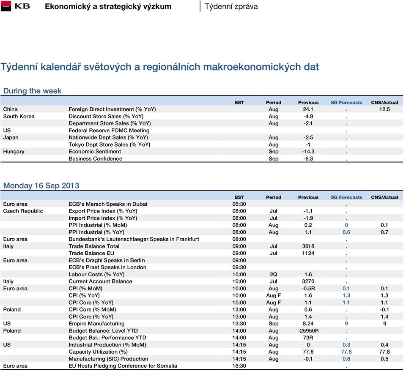Click the title 'Týdenní kalendář světových a regionálních makroekonomických dat'
Screen dimensions: 406x371
click(x=159, y=67)
